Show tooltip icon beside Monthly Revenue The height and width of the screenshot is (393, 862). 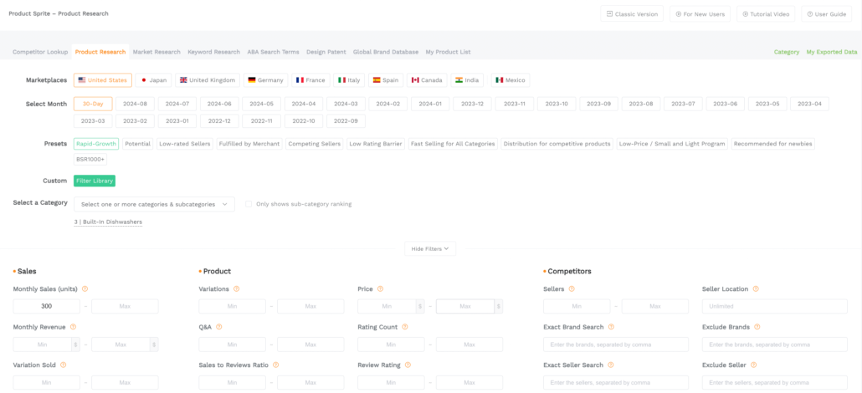point(73,327)
